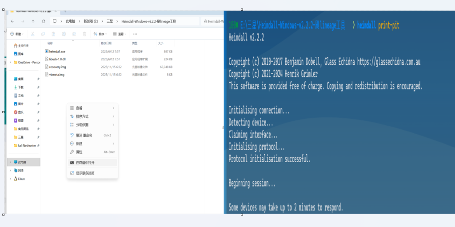Expand the OneDrive - Personal tree node

pos(11,62)
